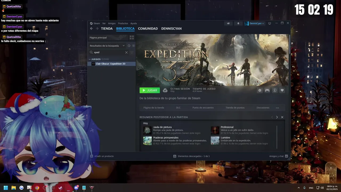Open the DENNISCYAN profile tab

coord(171,29)
